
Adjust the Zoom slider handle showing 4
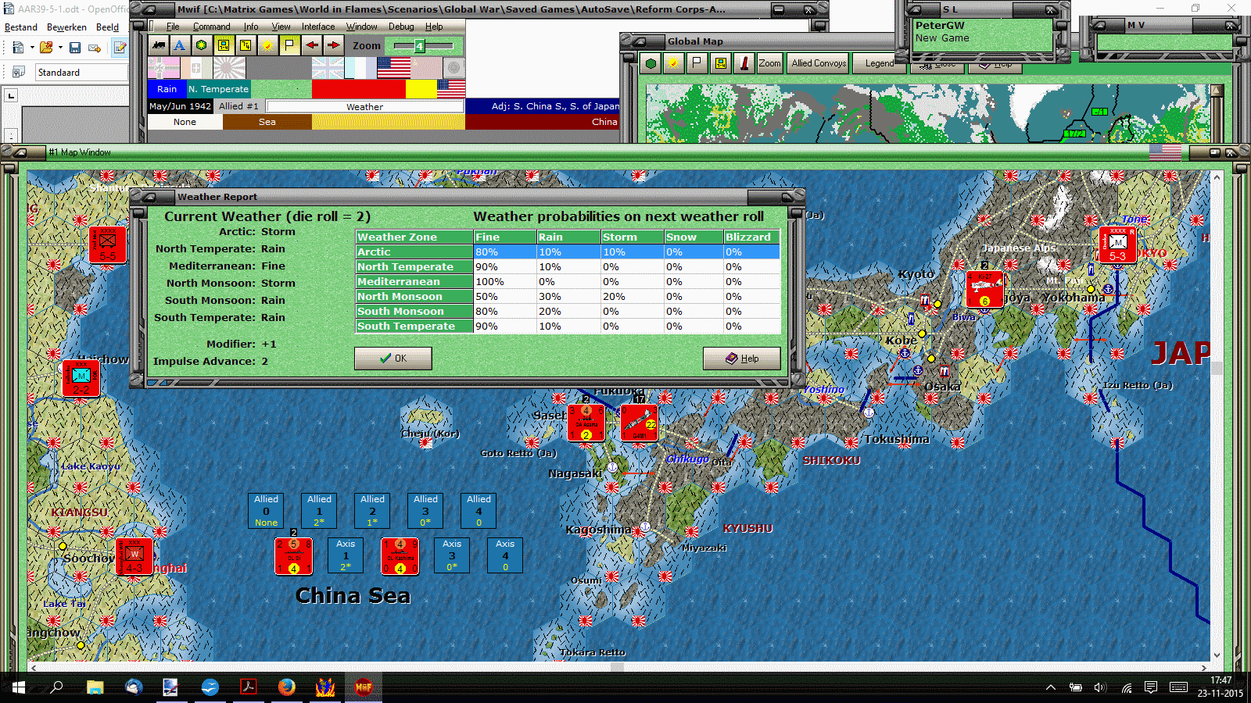[419, 46]
